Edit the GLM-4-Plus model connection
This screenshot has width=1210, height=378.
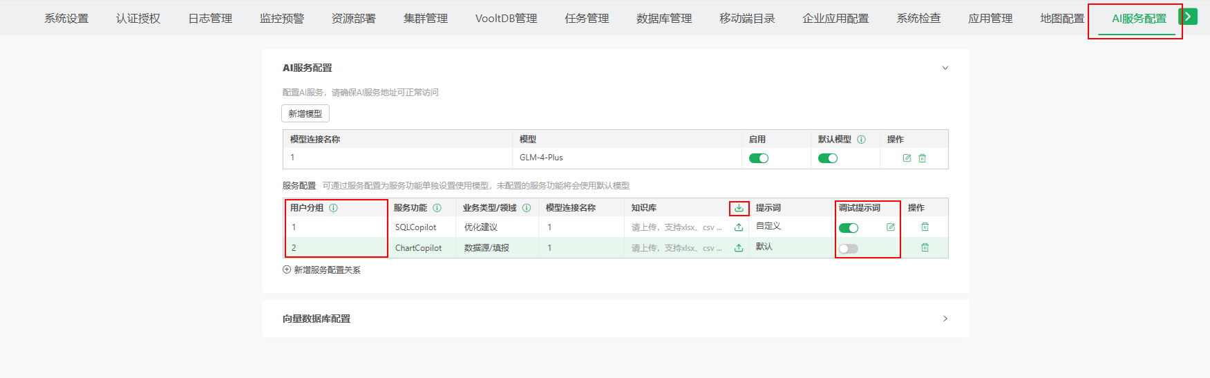point(907,158)
